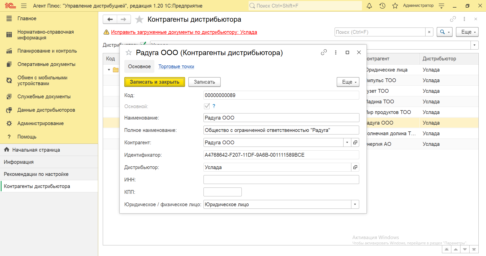Toggle the Дистрибьютор filter checkbox
Image resolution: width=486 pixels, height=256 pixels.
143,44
